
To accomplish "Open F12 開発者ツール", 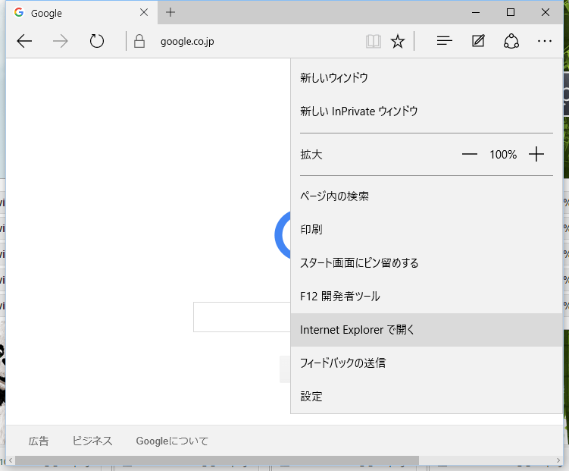I will click(x=427, y=297).
